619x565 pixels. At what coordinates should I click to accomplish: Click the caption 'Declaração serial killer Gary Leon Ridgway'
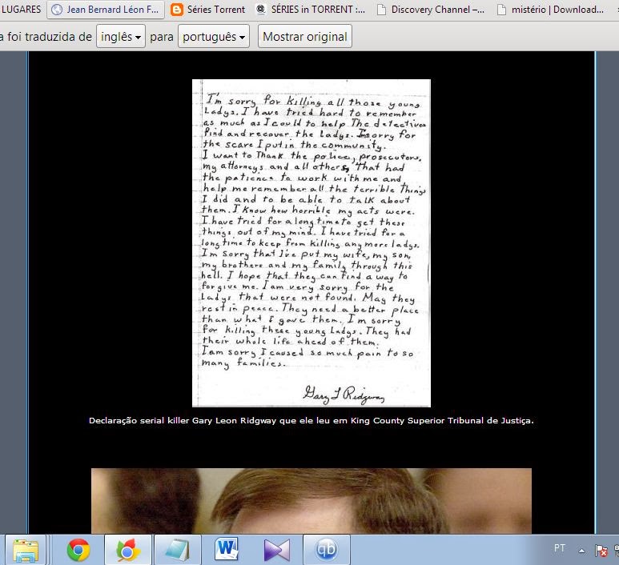coord(183,421)
